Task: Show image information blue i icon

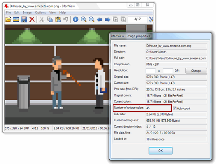Action: (x=76, y=20)
